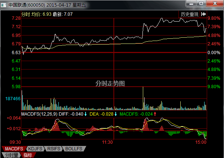The image size is (224, 158).
Task: Open the 历史重现 history replay
Action: [189, 14]
